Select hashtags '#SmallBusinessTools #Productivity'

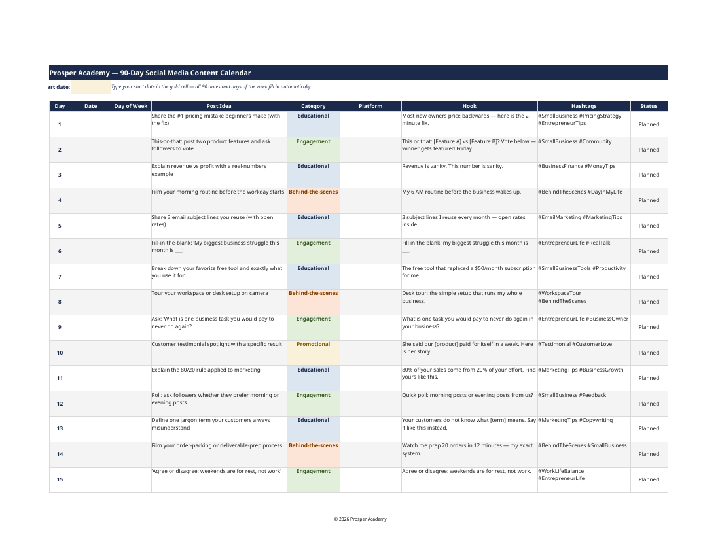(582, 268)
